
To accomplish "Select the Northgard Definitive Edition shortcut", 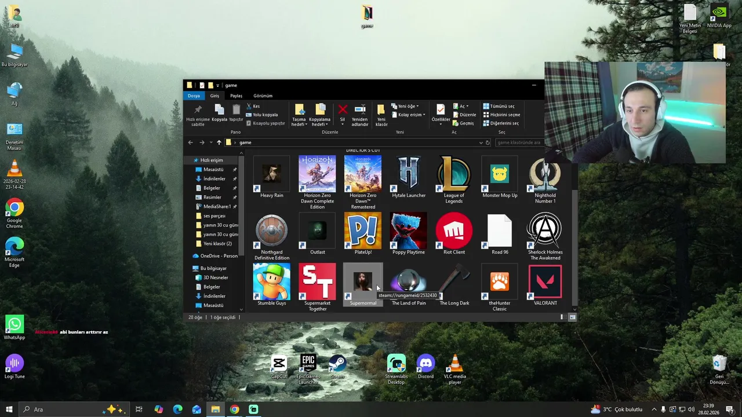I will [271, 236].
